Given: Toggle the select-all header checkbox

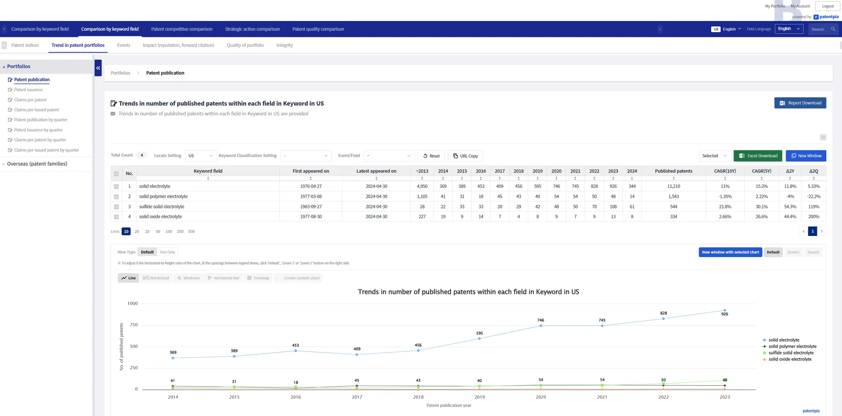Looking at the screenshot, I should tap(116, 174).
